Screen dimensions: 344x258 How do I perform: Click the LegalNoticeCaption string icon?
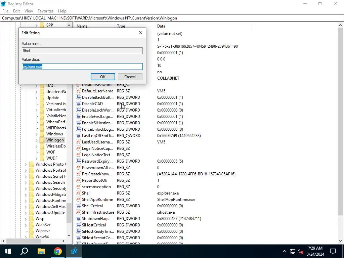coord(79,148)
